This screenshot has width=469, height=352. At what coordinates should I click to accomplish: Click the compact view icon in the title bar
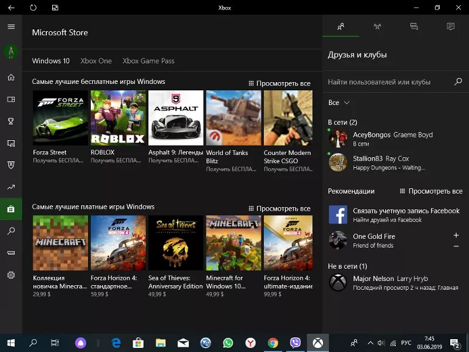coord(55,8)
